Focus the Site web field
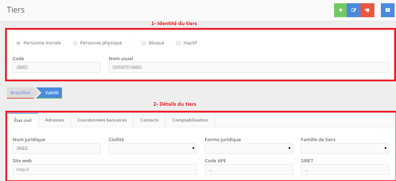Viewport: 396px width, 181px height. coord(104,170)
